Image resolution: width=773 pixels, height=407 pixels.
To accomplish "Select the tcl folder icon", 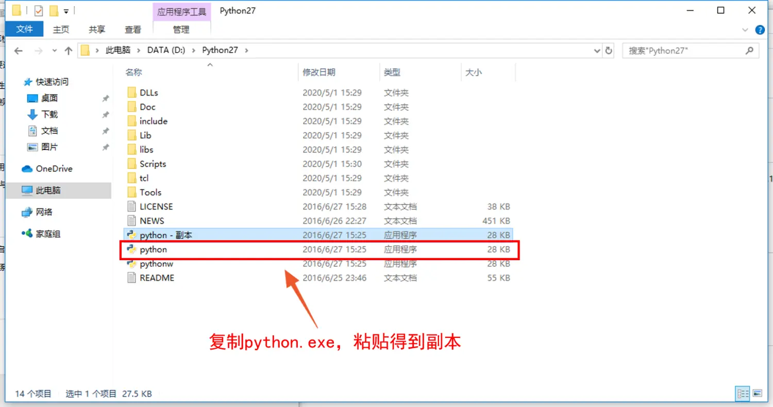I will [132, 178].
